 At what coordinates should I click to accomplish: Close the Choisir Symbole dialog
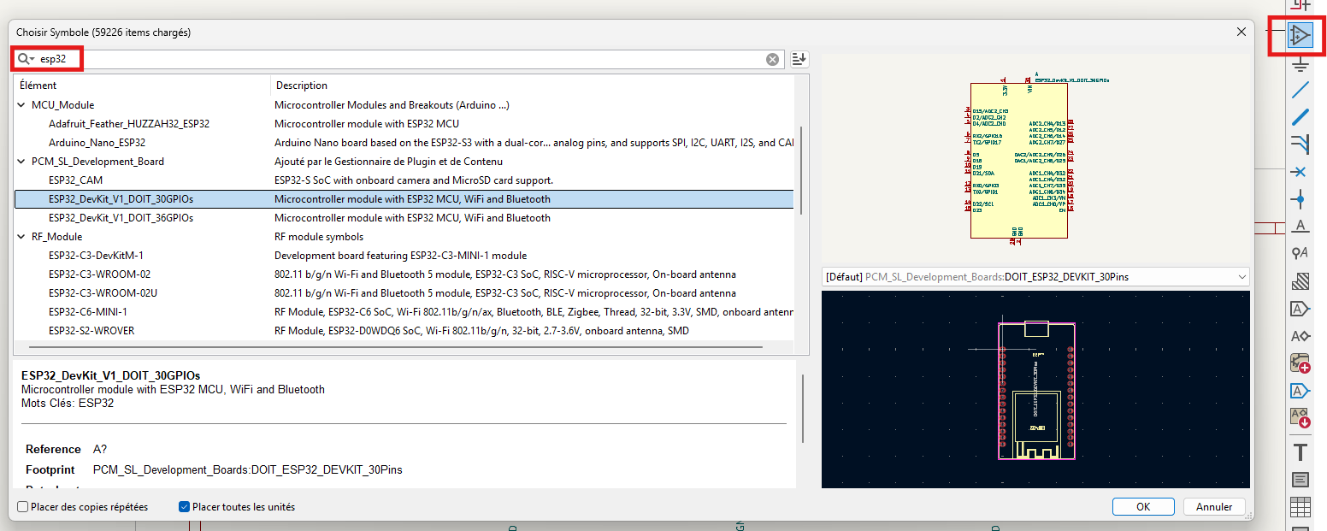coord(1241,32)
